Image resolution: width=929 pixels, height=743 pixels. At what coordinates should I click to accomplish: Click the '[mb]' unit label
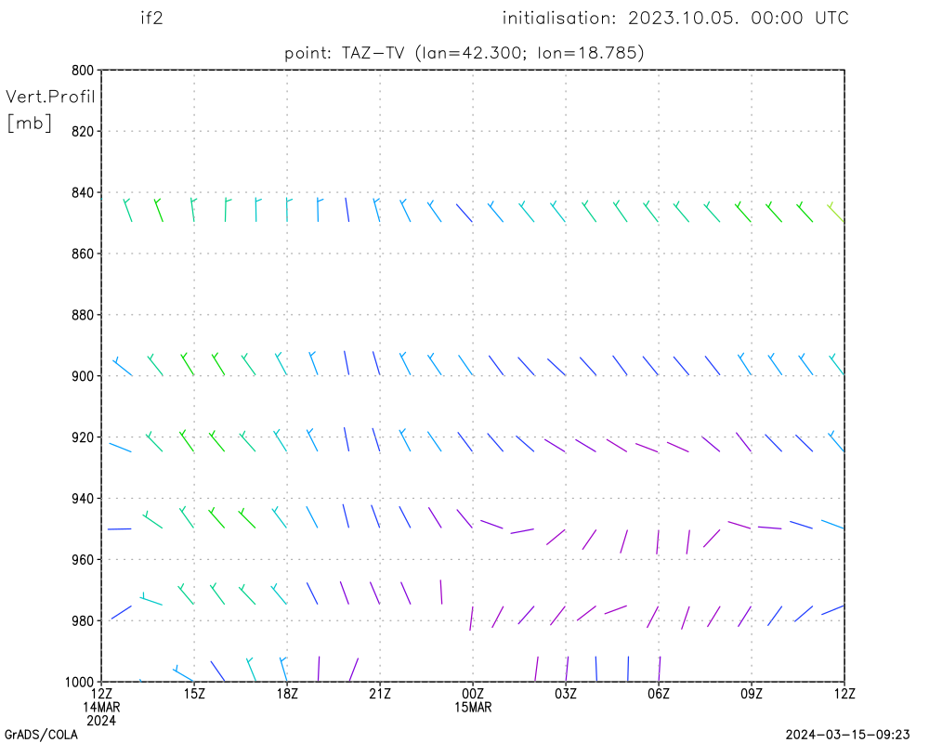point(29,123)
